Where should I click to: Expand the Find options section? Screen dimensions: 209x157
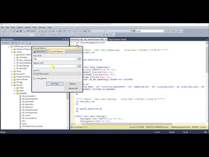(34, 78)
